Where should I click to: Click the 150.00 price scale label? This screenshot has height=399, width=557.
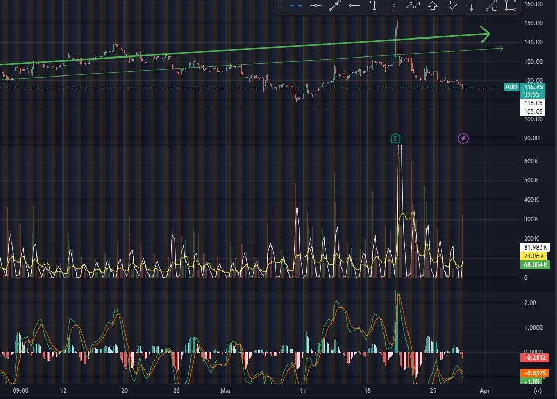tap(533, 23)
